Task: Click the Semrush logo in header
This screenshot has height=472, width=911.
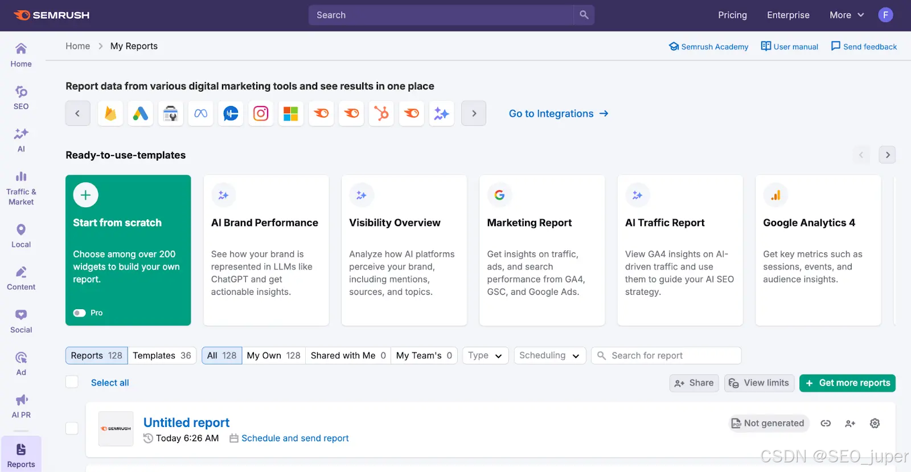Action: 51,15
